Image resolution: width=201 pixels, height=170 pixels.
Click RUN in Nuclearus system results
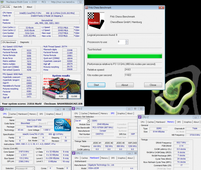coord(61,96)
